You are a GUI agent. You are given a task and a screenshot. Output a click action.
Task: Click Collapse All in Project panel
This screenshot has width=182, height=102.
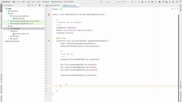[x=35, y=5]
